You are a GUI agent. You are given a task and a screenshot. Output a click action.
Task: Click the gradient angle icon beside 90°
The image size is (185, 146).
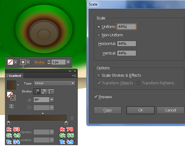click(x=29, y=100)
